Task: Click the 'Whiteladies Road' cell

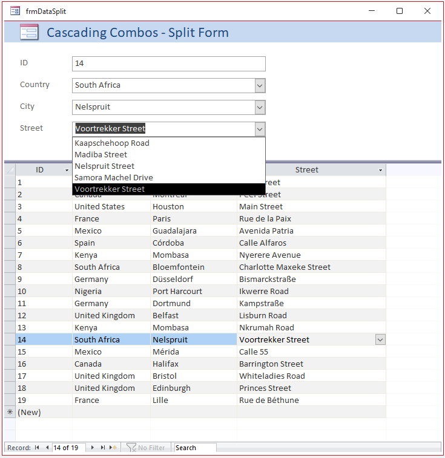Action: pyautogui.click(x=311, y=376)
